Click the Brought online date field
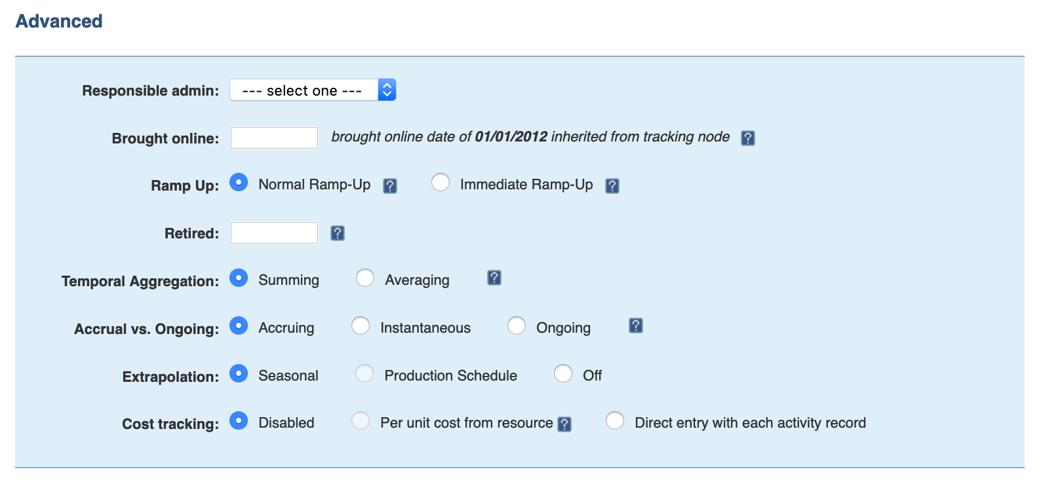Screen dimensions: 1045x482 [x=274, y=138]
